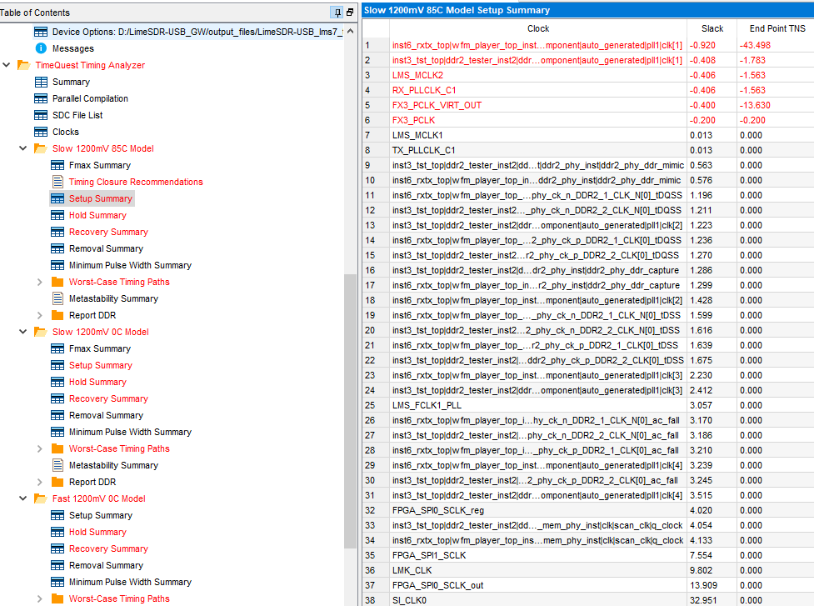814x606 pixels.
Task: Select the TX_PLLCLK_C1 clock row
Action: pyautogui.click(x=538, y=150)
